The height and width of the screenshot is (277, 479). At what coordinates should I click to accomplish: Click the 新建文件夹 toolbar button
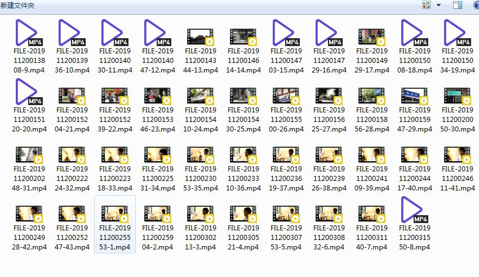click(17, 5)
